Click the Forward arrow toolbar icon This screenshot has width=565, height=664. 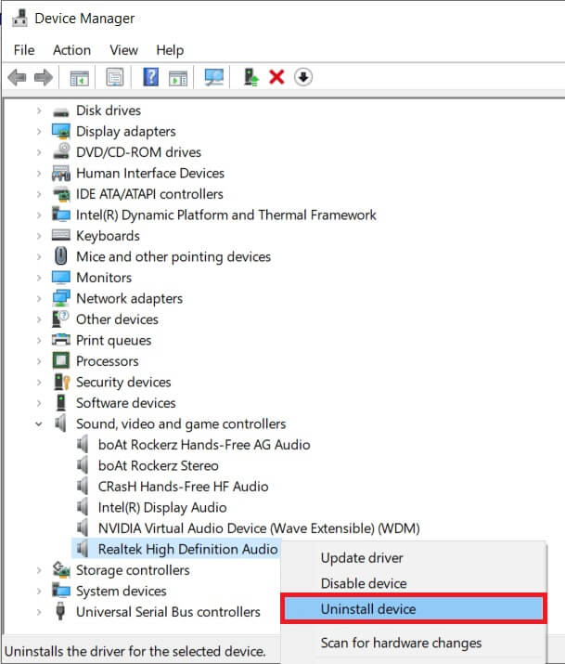point(44,77)
